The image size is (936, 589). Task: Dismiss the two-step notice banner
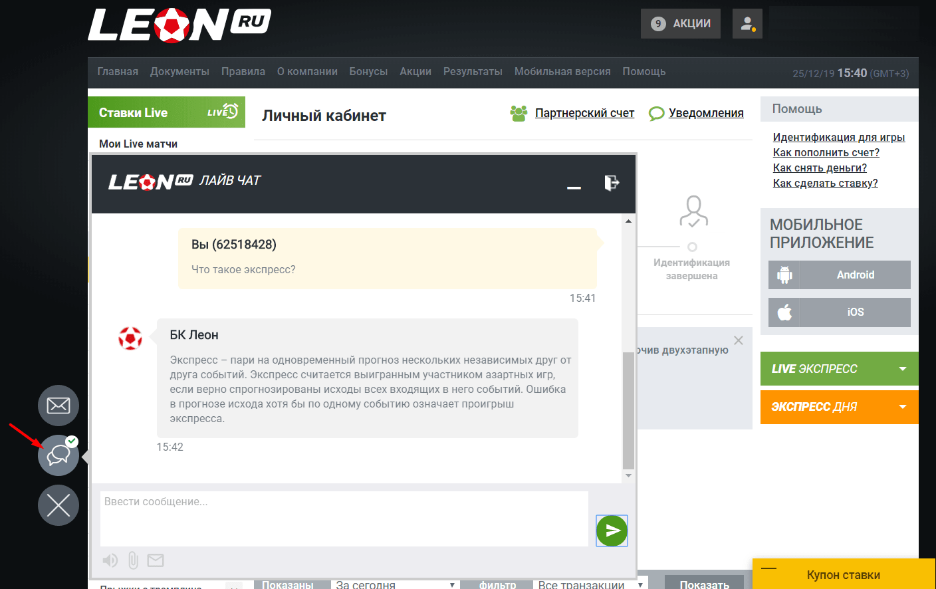pos(738,340)
